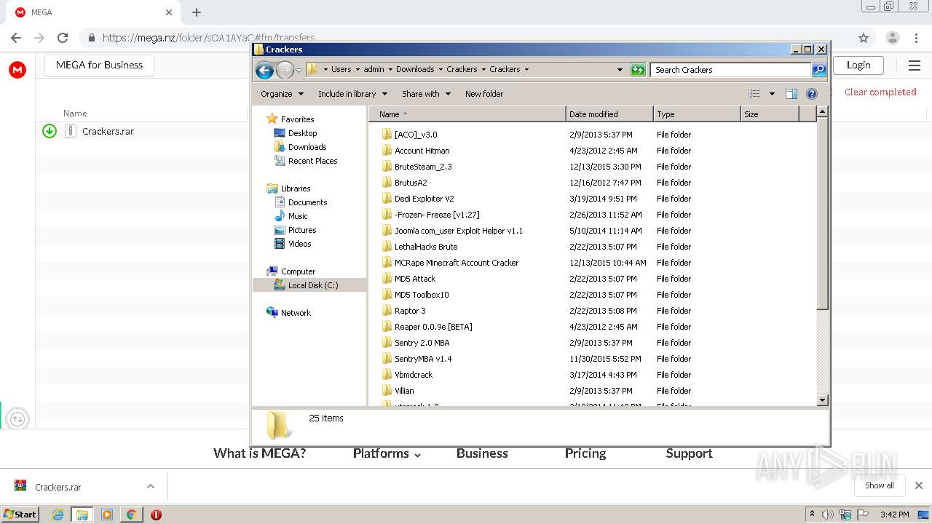The width and height of the screenshot is (932, 524).
Task: Expand the Organize dropdown
Action: [281, 94]
